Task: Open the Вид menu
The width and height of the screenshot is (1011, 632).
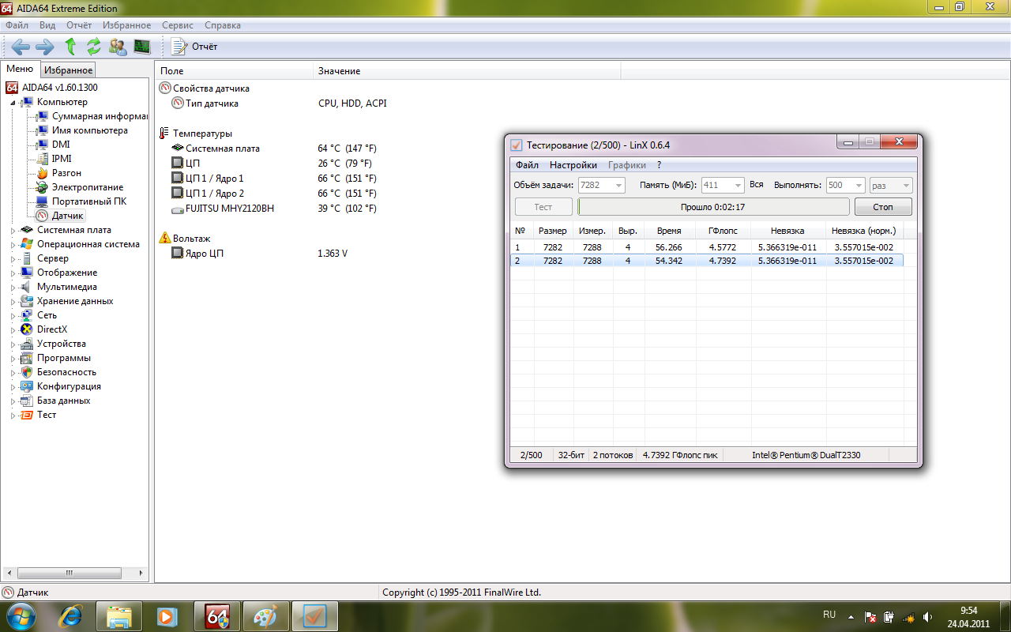Action: (47, 25)
